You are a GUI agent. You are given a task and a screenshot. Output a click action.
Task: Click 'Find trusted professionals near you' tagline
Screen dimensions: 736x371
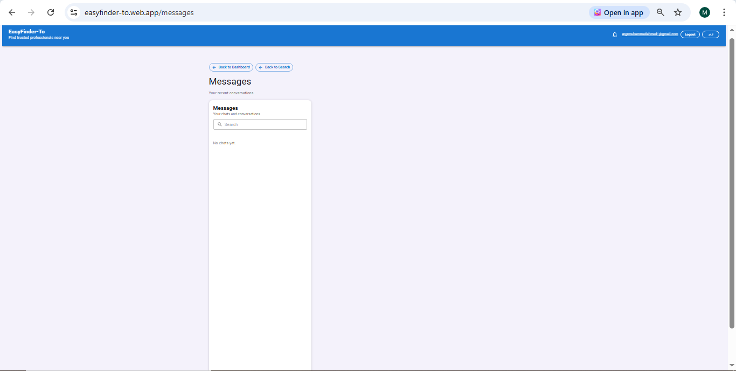pos(39,38)
